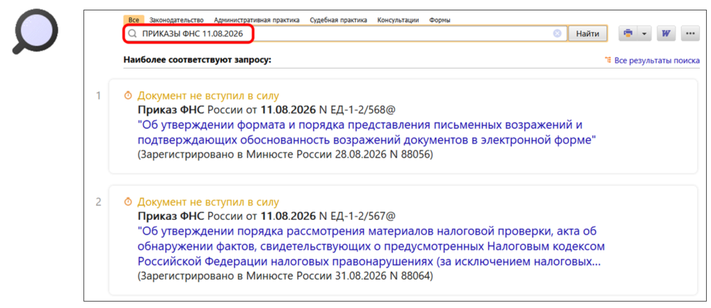The height and width of the screenshot is (308, 711).
Task: Open the Судебная практика tab
Action: [338, 20]
